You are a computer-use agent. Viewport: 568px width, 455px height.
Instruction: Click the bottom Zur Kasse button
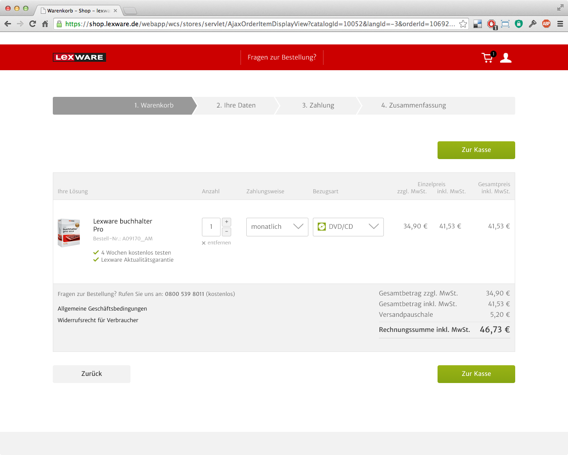(476, 374)
